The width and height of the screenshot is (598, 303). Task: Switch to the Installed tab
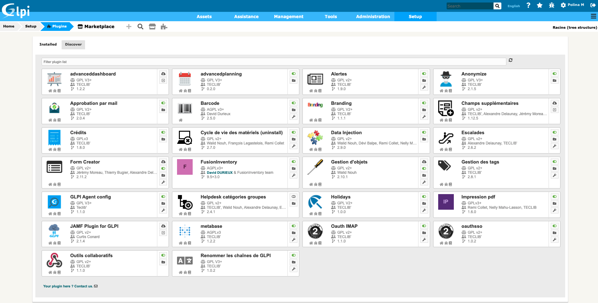[48, 44]
